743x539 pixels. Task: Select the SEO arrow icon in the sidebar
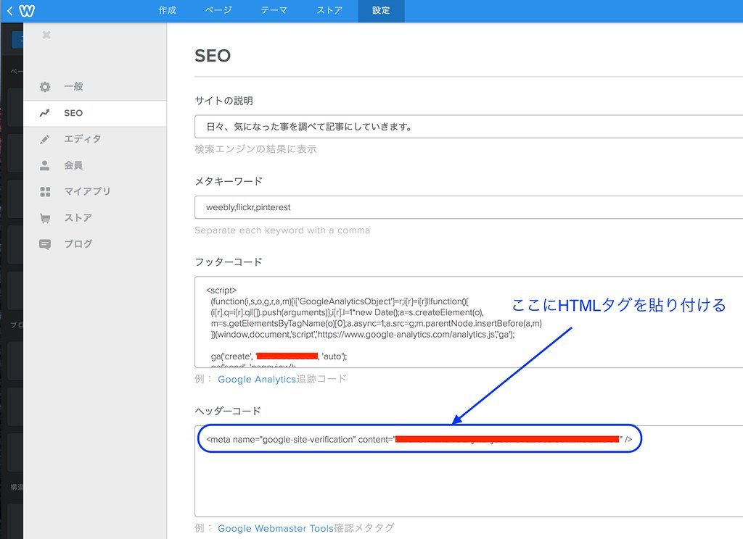(45, 113)
